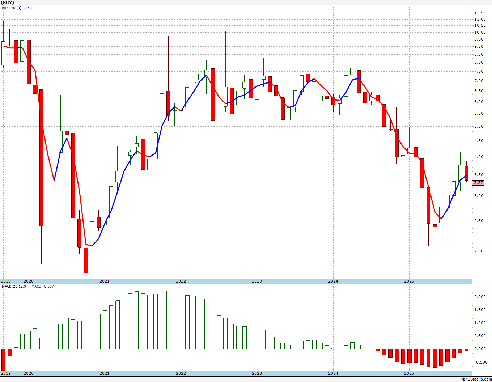
Task: Click the 0.000 MACD axis label
Action: click(480, 349)
